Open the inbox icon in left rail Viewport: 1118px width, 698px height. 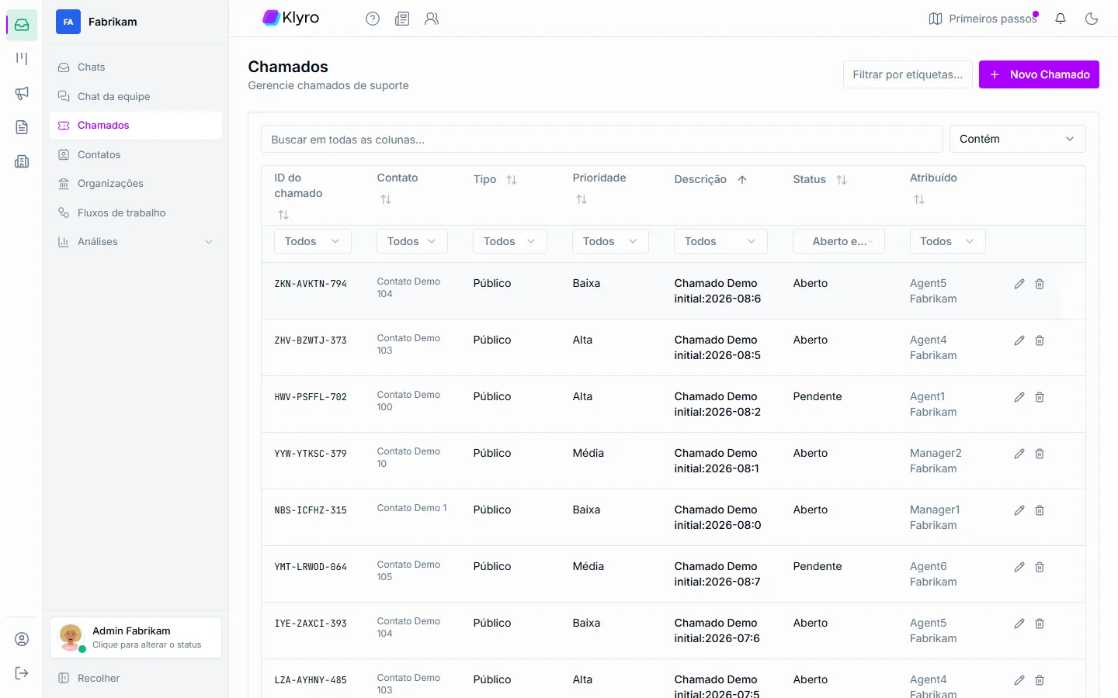coord(22,25)
